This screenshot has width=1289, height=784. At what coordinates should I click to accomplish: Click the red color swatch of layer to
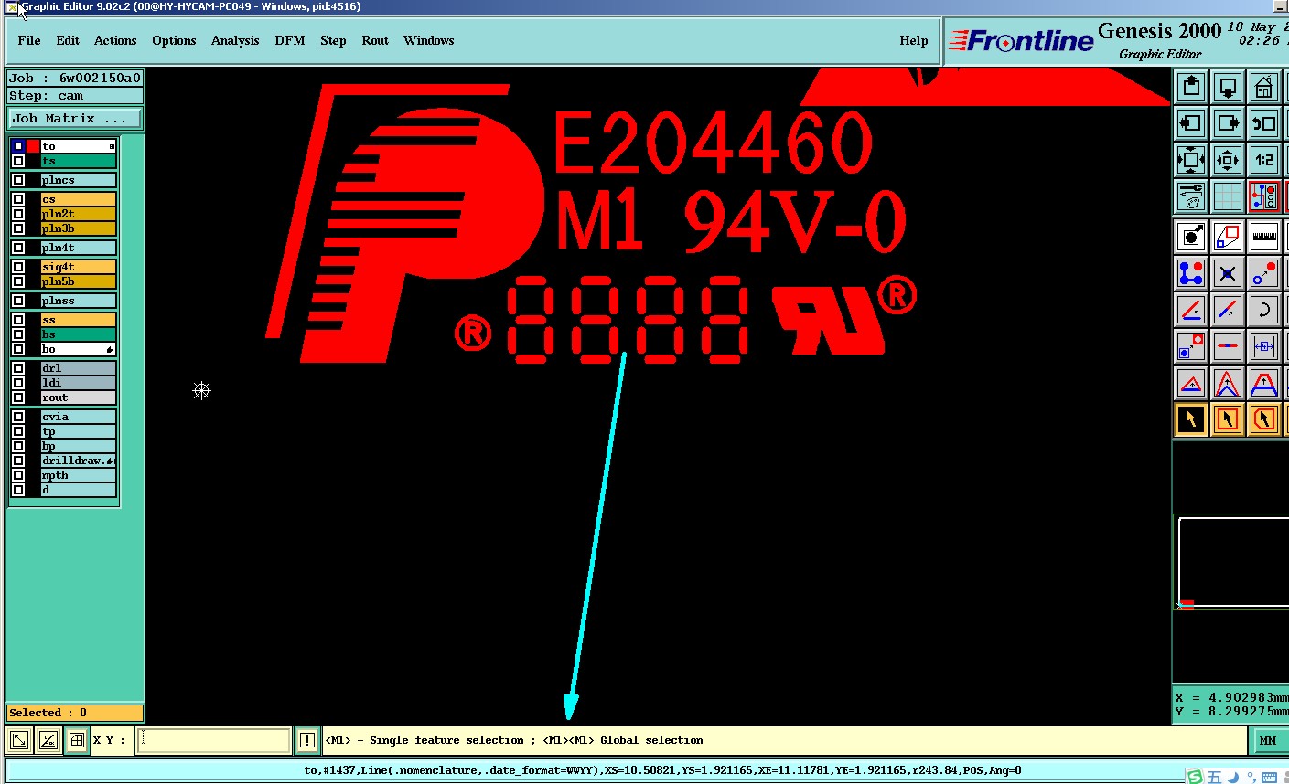coord(33,146)
